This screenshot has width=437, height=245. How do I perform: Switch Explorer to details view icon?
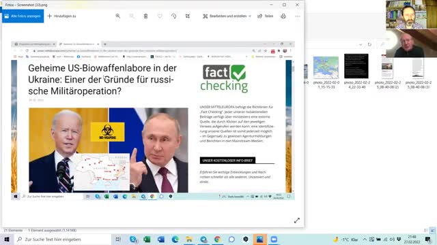pyautogui.click(x=426, y=230)
